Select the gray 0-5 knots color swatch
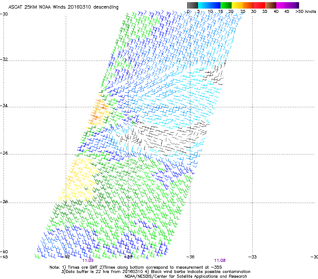This screenshot has height=279, width=318. click(x=193, y=5)
